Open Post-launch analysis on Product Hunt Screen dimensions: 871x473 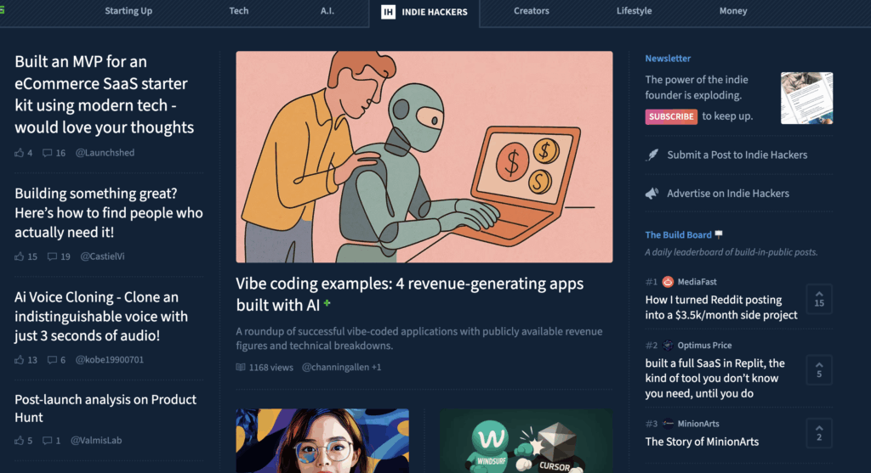coord(105,408)
